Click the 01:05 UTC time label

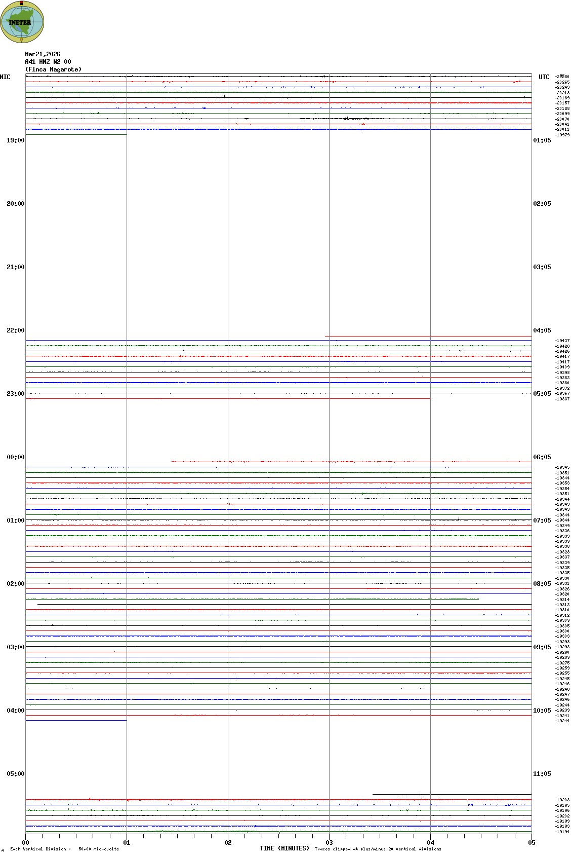point(542,140)
